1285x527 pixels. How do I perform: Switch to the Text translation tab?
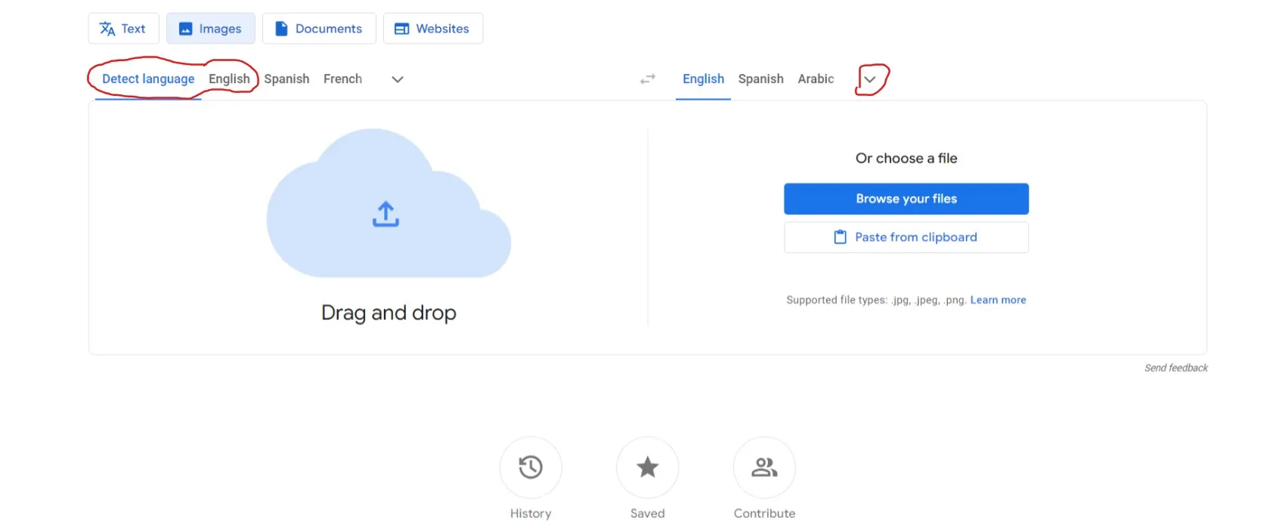(x=123, y=29)
